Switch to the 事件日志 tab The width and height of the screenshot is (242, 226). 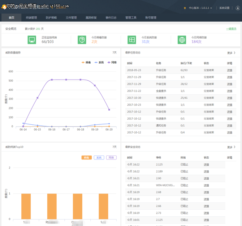[111, 18]
